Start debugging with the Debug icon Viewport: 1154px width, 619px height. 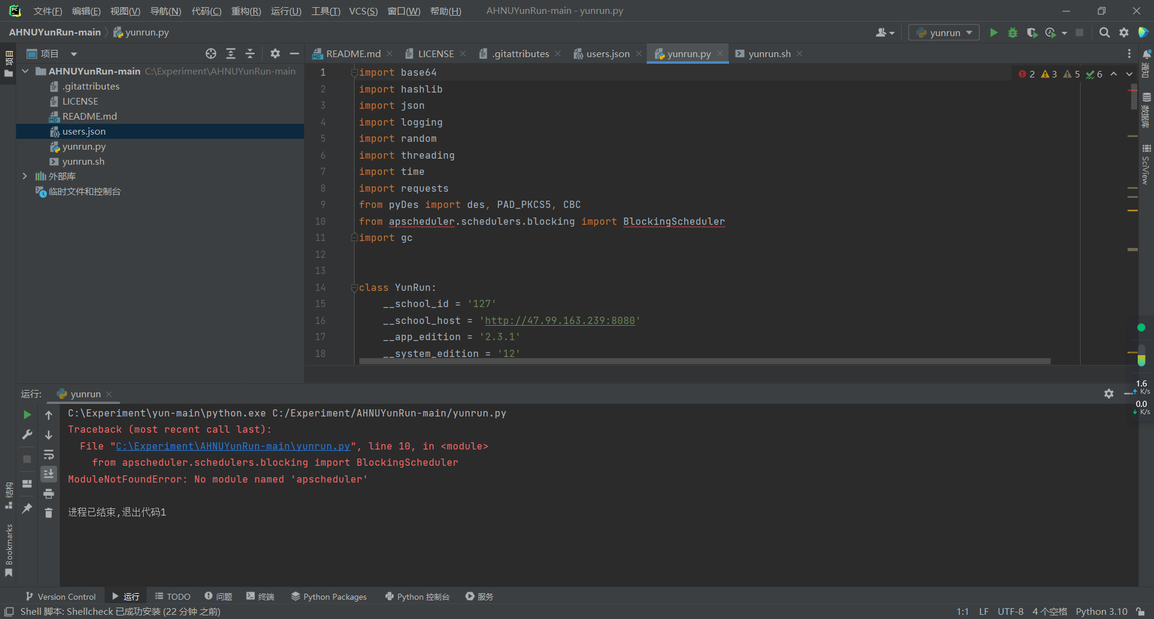[x=1013, y=32]
